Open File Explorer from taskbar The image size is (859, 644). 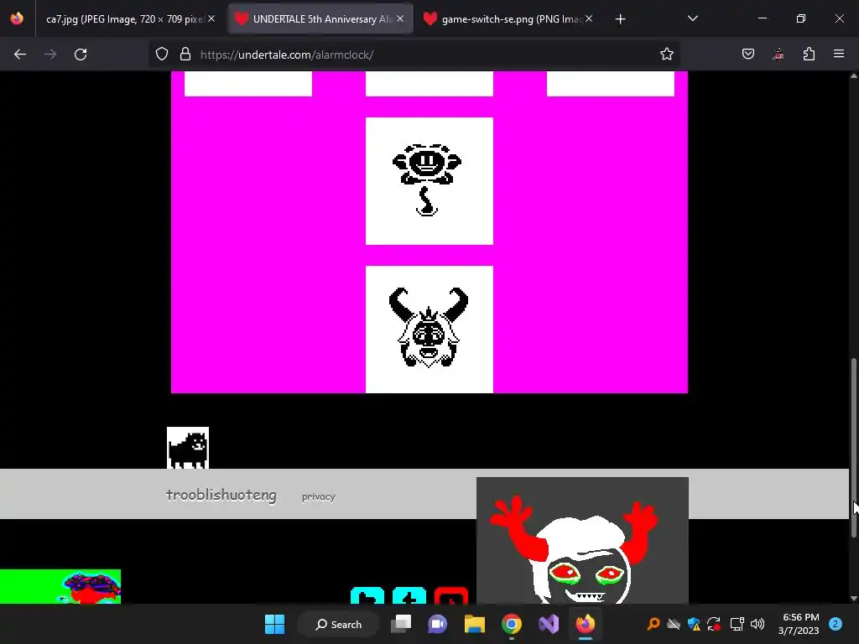coord(475,624)
